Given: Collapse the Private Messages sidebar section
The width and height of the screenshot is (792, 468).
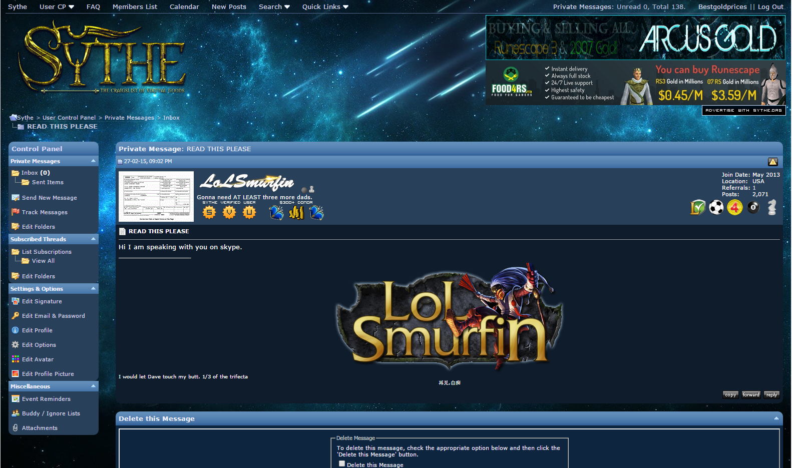Looking at the screenshot, I should tap(93, 161).
